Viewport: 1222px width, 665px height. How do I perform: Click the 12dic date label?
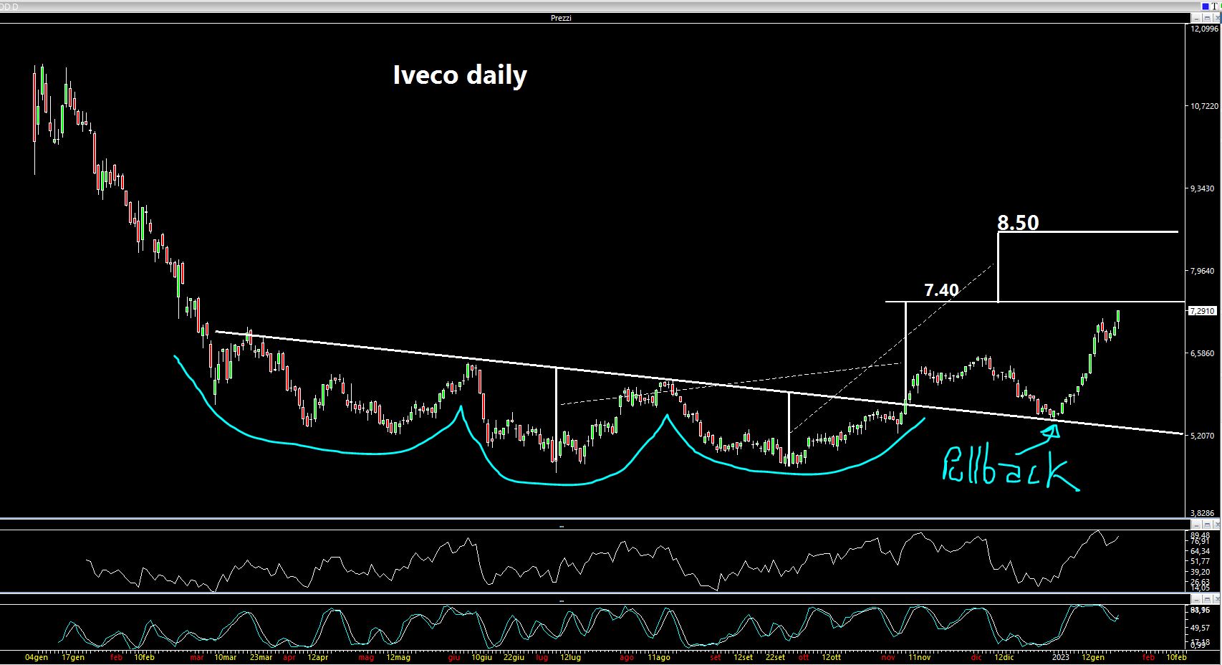pos(1004,657)
